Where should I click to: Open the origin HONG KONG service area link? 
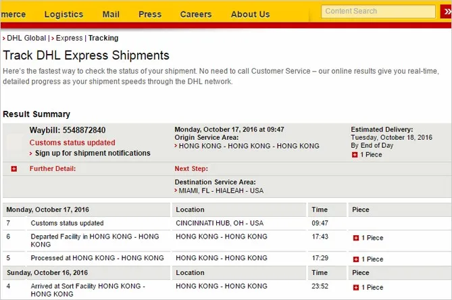point(249,146)
